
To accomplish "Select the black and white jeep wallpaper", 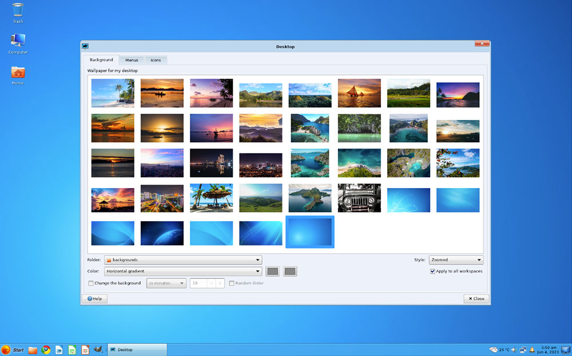I will pos(359,197).
